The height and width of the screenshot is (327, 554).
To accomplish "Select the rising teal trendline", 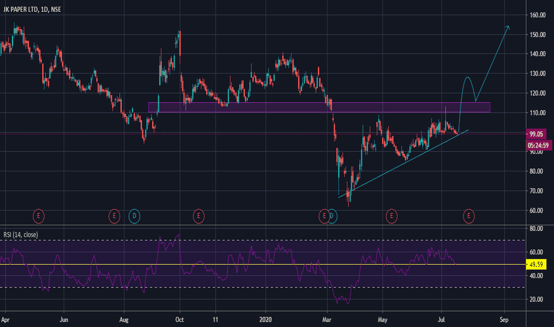I will point(403,164).
